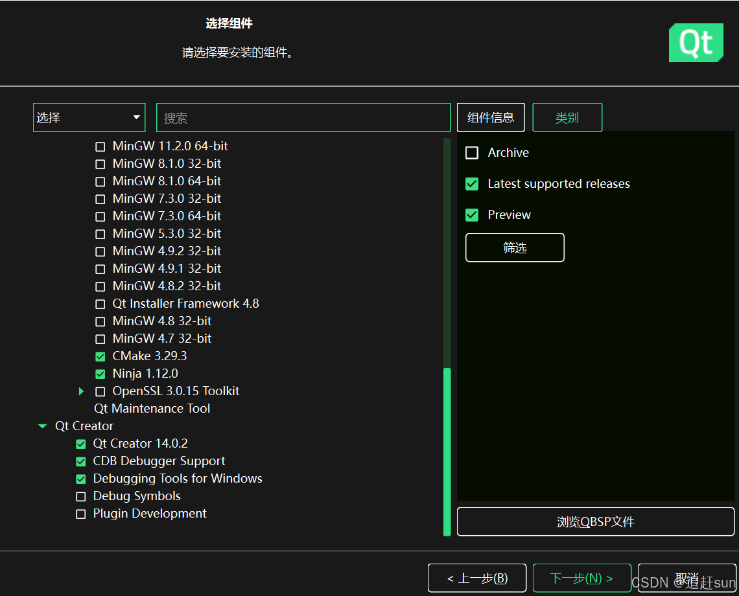Uncheck Latest supported releases
Screen dimensions: 739x596
[472, 184]
